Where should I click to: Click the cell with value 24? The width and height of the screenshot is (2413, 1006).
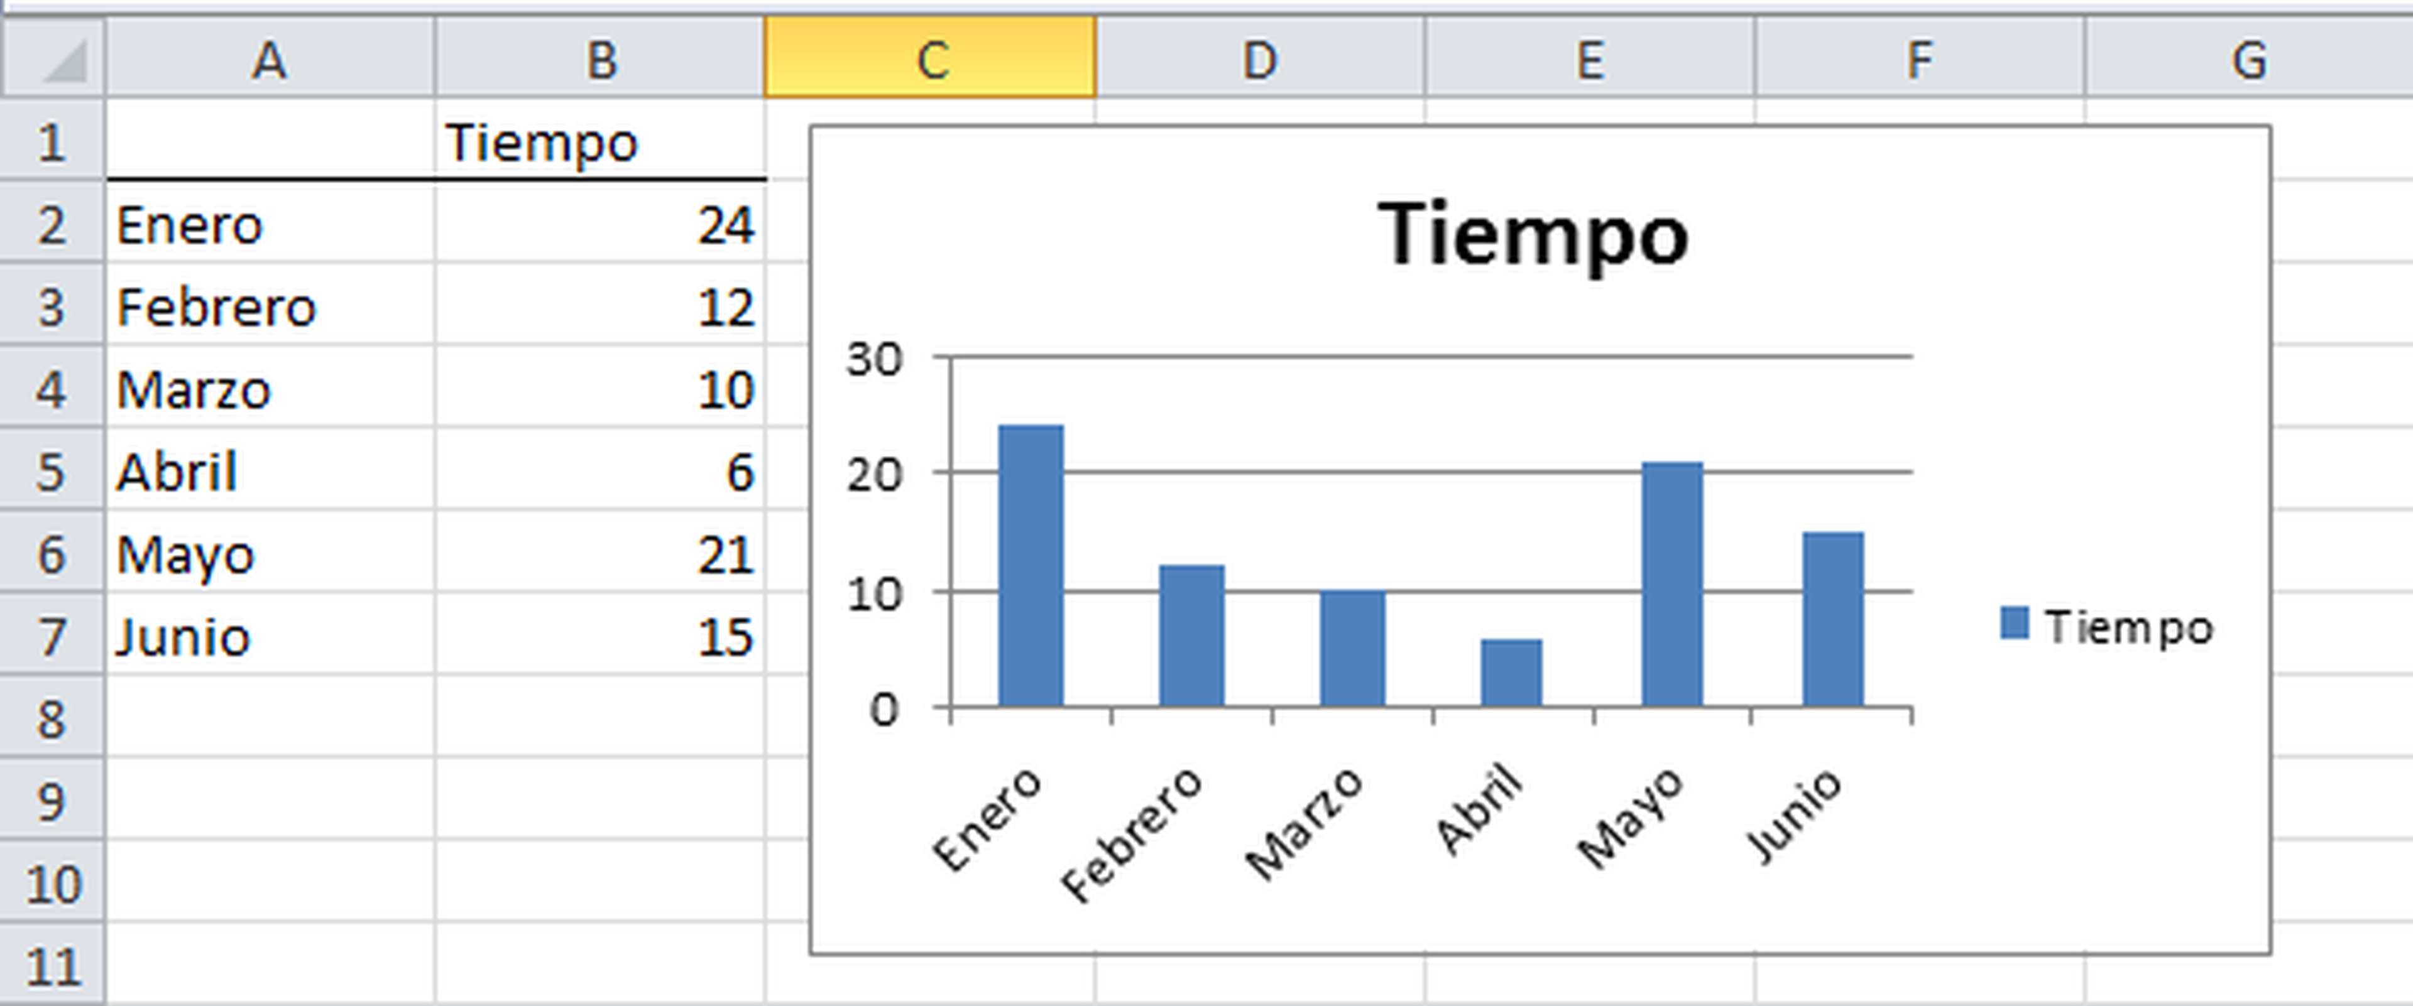601,225
